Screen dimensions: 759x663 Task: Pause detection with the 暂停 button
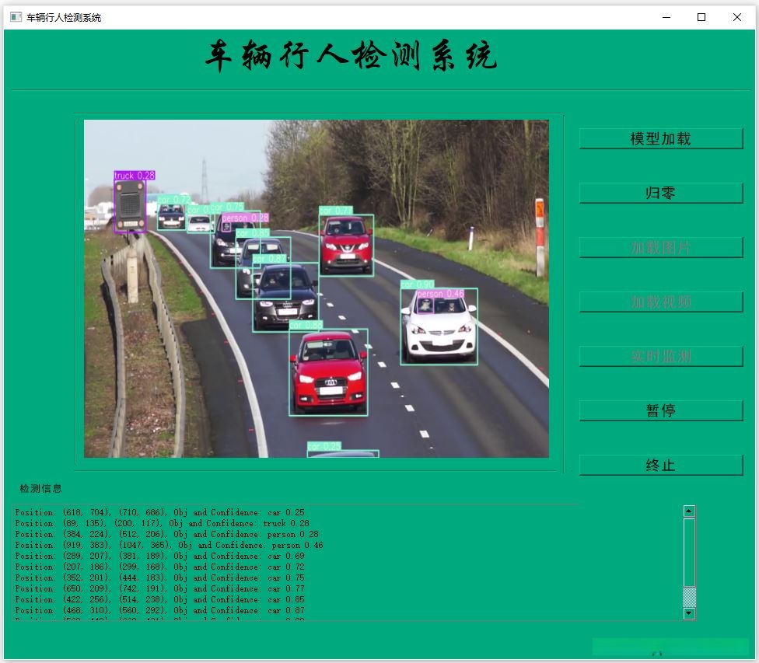tap(660, 410)
